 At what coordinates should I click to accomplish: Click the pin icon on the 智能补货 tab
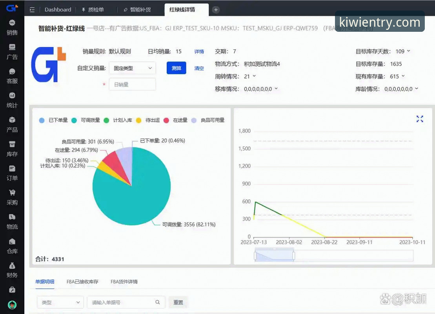coord(126,10)
